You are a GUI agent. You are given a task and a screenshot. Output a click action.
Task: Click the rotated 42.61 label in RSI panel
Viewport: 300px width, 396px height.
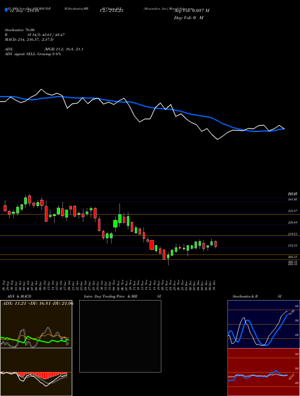[x=291, y=377]
